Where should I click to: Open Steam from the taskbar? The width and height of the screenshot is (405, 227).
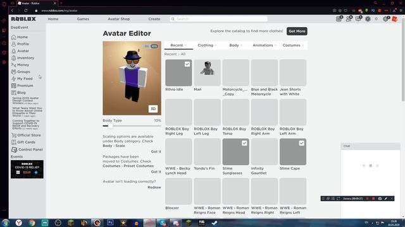click(215, 223)
